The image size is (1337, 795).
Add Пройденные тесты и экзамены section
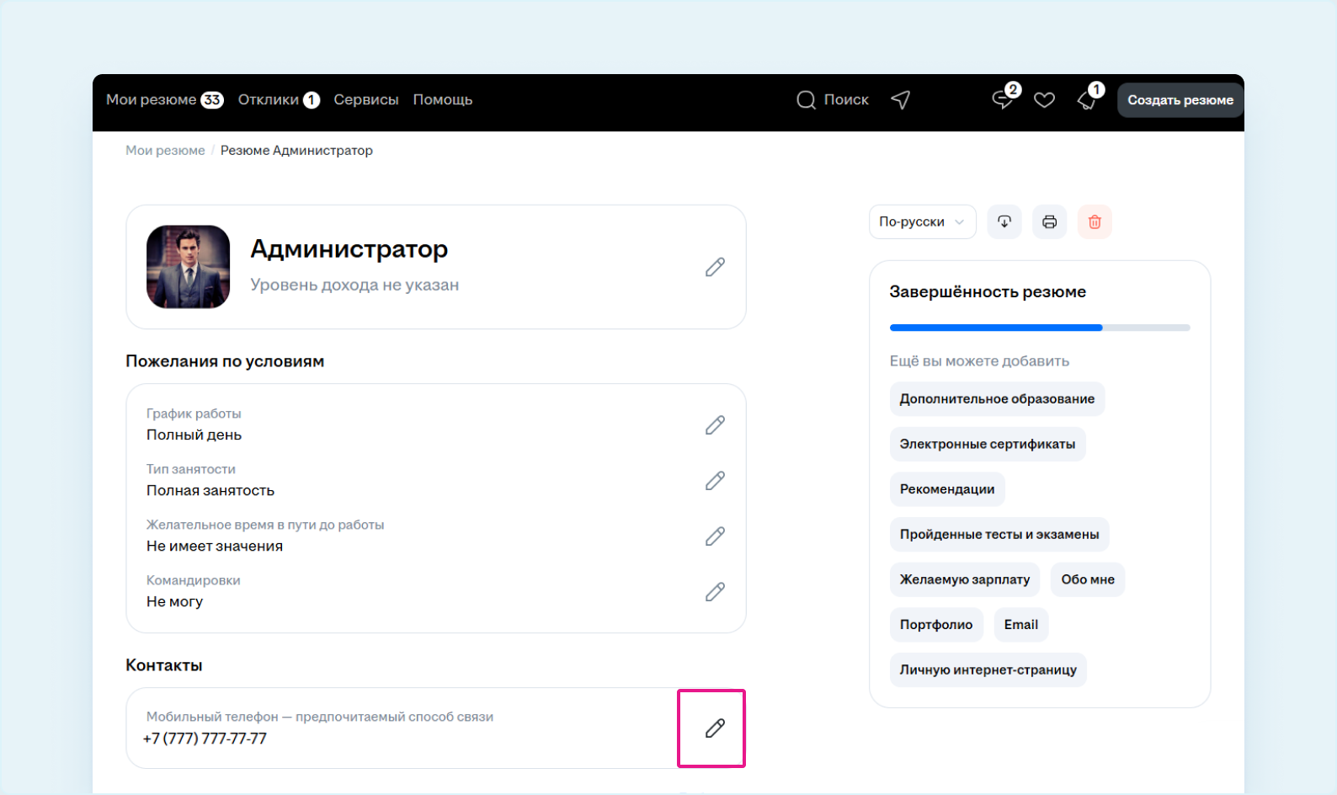pyautogui.click(x=999, y=534)
